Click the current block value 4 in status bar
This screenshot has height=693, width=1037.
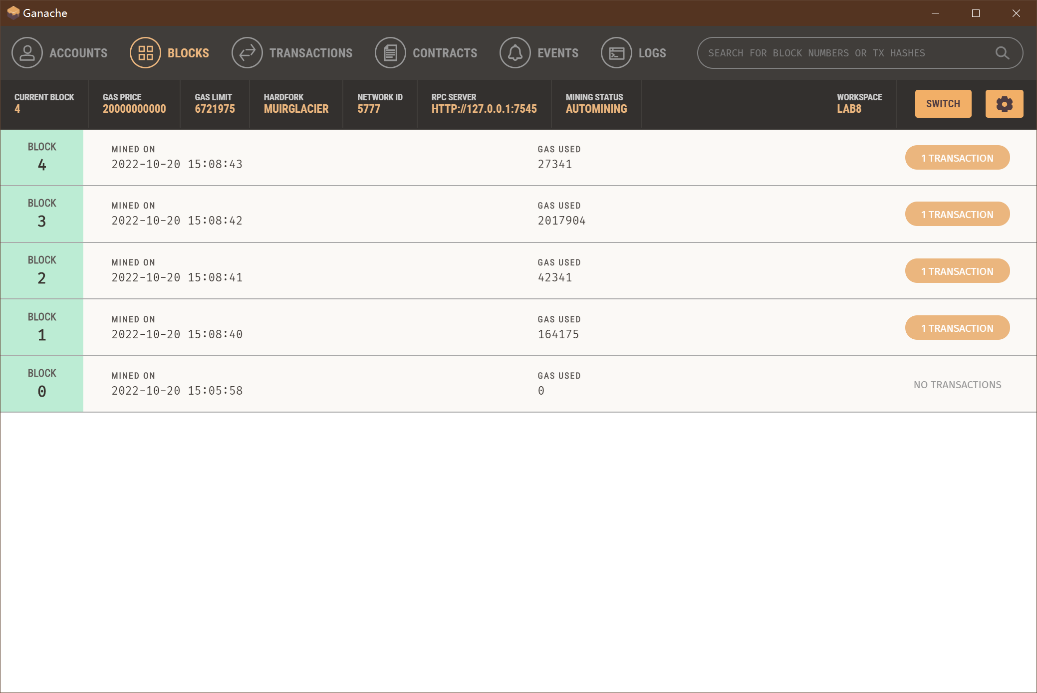coord(17,109)
